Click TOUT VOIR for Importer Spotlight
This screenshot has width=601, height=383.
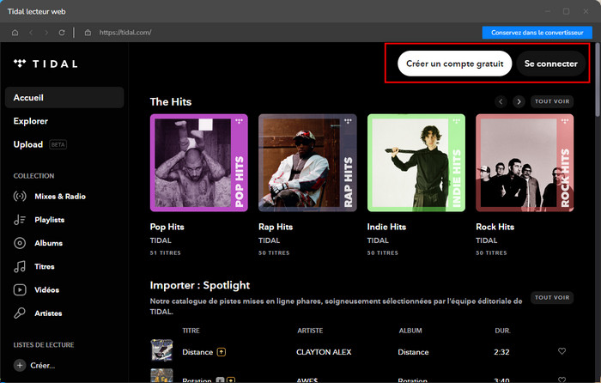(552, 297)
